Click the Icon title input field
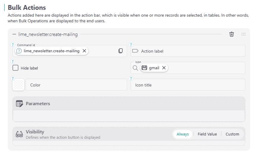Image resolution: width=256 pixels, height=153 pixels. pyautogui.click(x=188, y=85)
